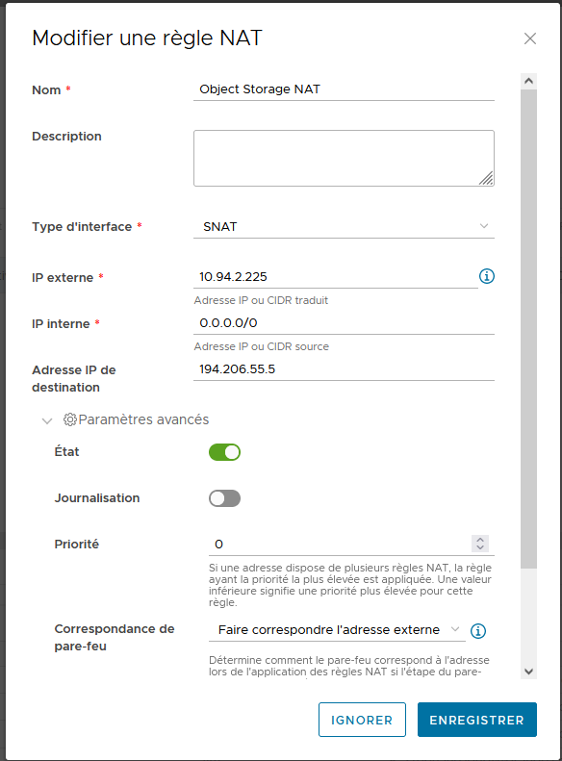Viewport: 562px width, 761px height.
Task: Click the scrollbar up arrow
Action: (528, 81)
